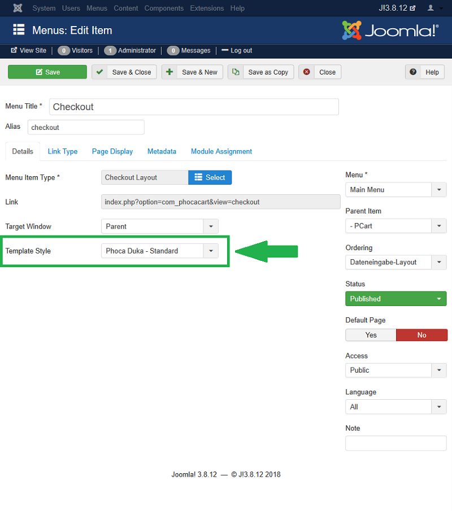
Task: Set Default Page to Yes
Action: pos(371,335)
